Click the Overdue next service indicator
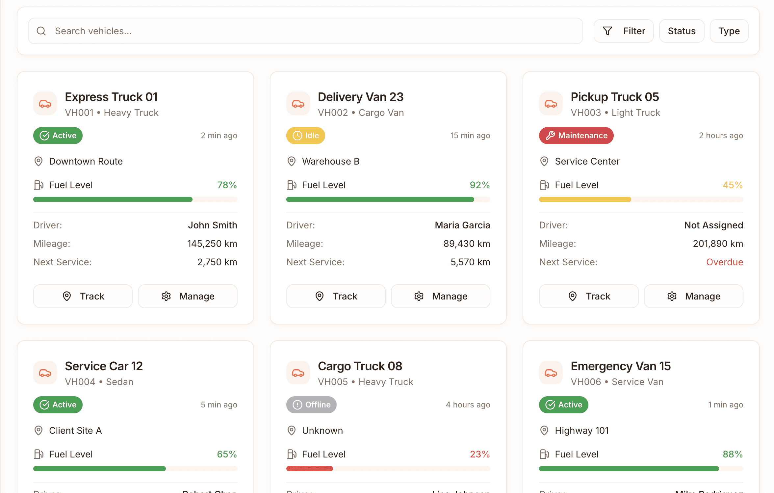This screenshot has width=774, height=493. pos(724,262)
